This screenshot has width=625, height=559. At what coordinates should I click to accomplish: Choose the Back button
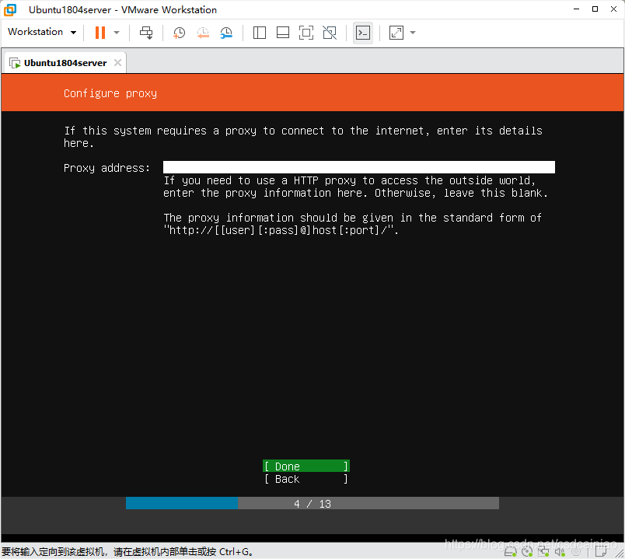(x=306, y=479)
